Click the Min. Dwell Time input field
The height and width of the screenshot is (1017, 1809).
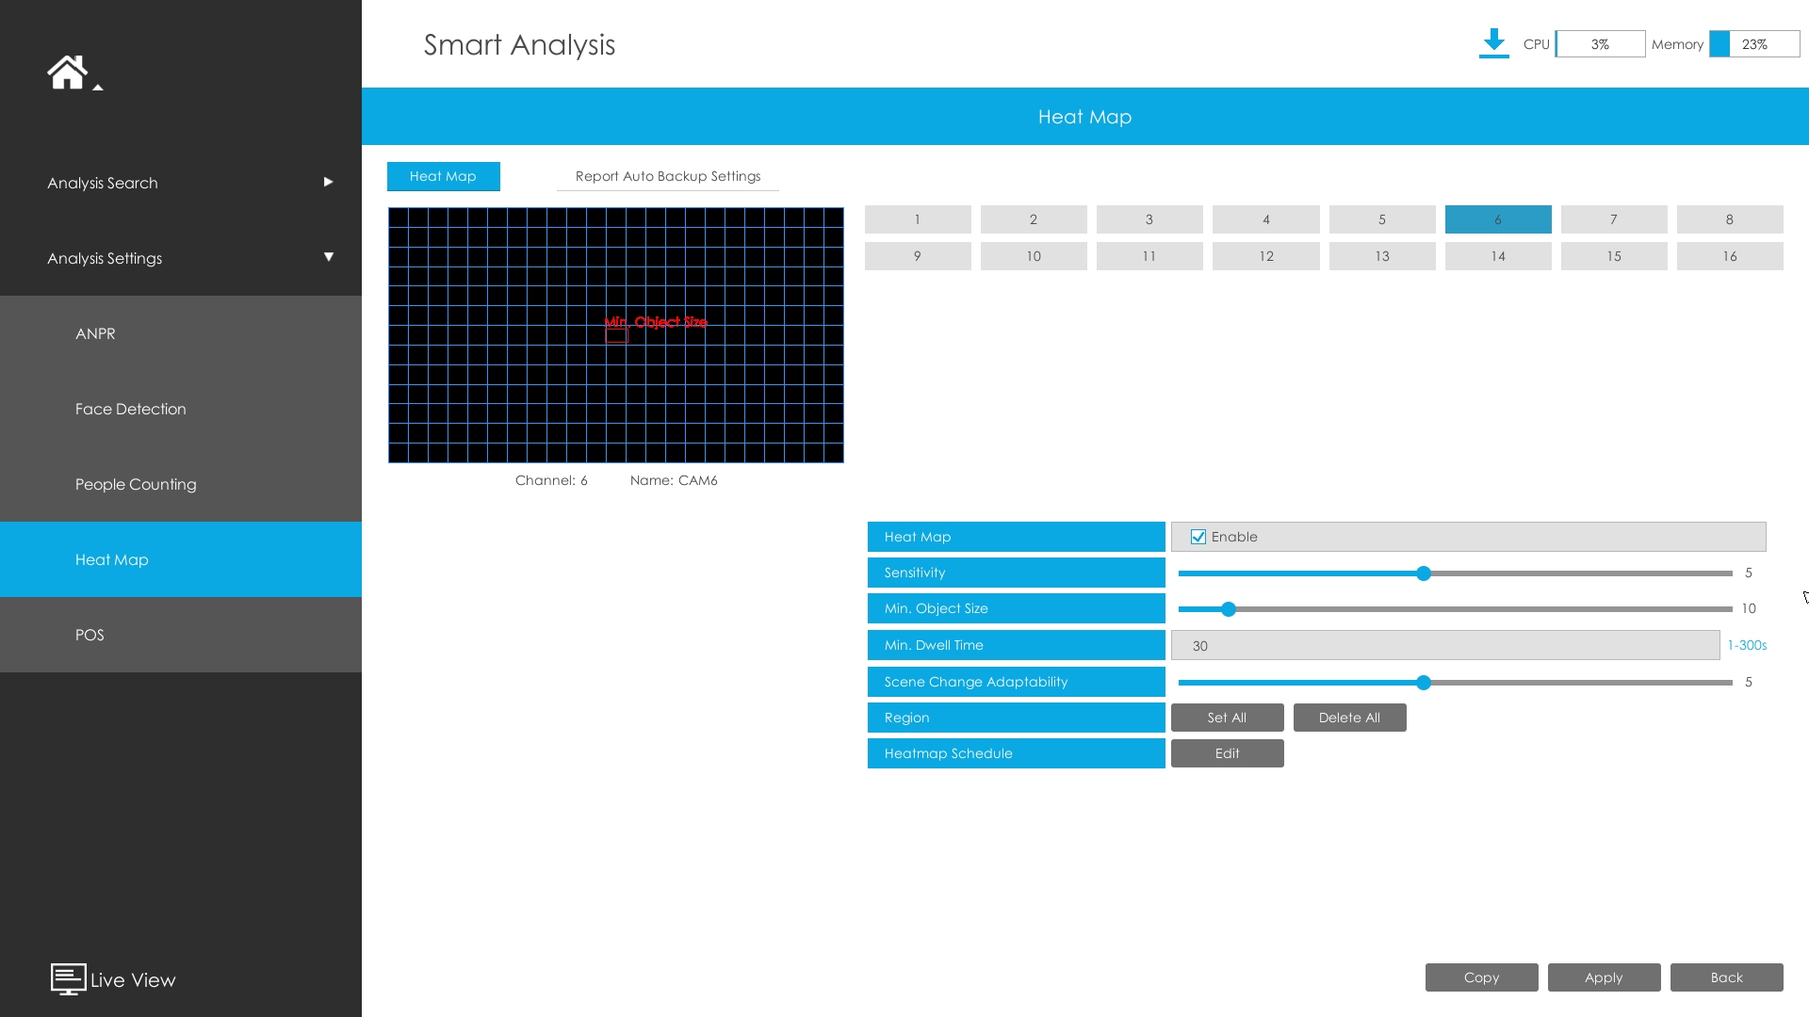click(x=1445, y=645)
